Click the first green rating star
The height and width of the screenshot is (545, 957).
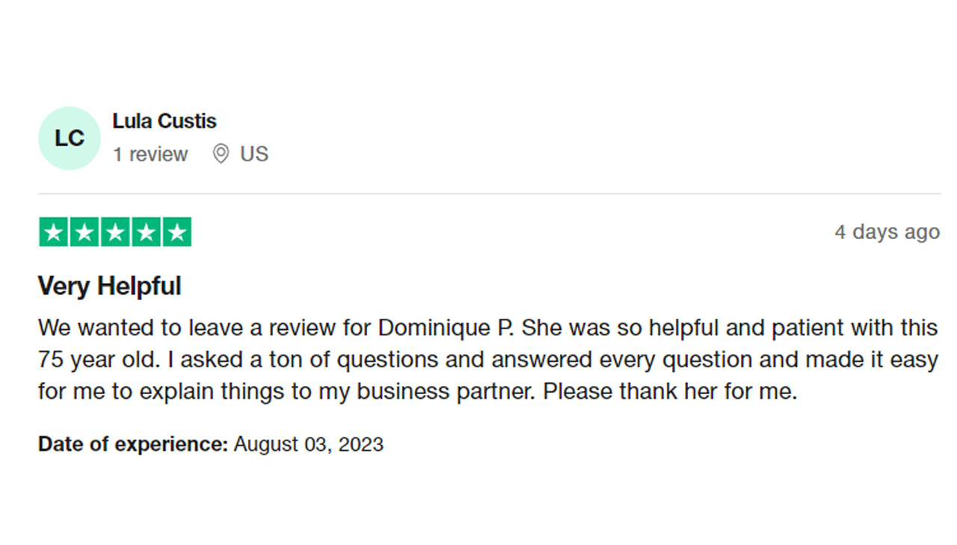pyautogui.click(x=53, y=232)
